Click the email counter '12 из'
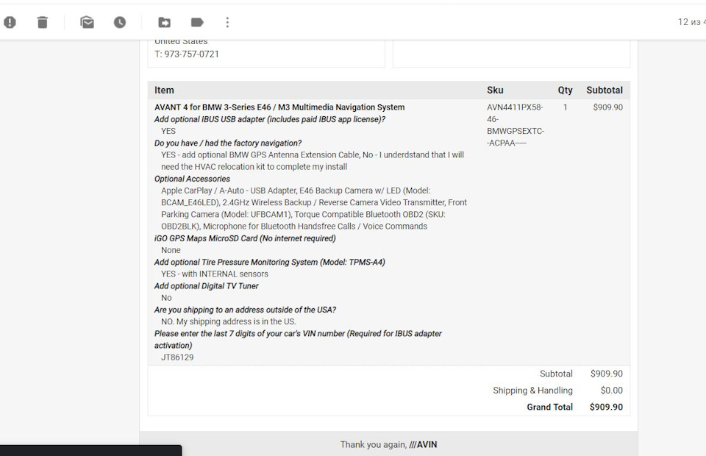 coord(689,22)
